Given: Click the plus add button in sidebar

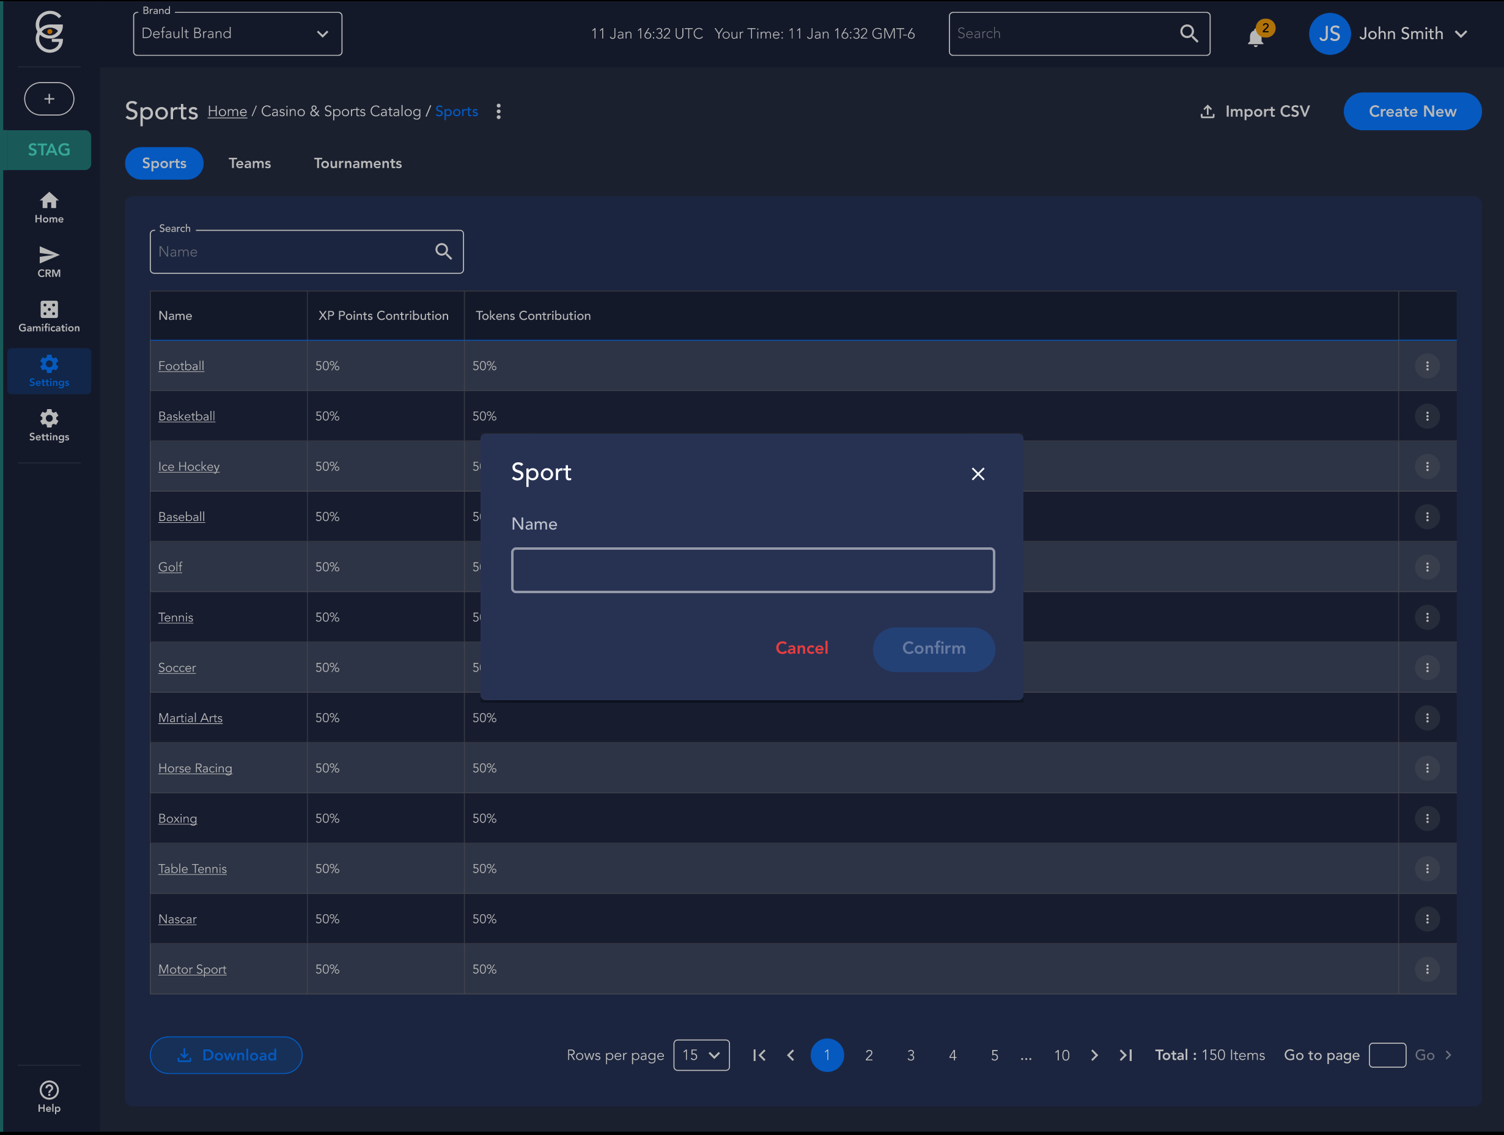Looking at the screenshot, I should point(49,98).
